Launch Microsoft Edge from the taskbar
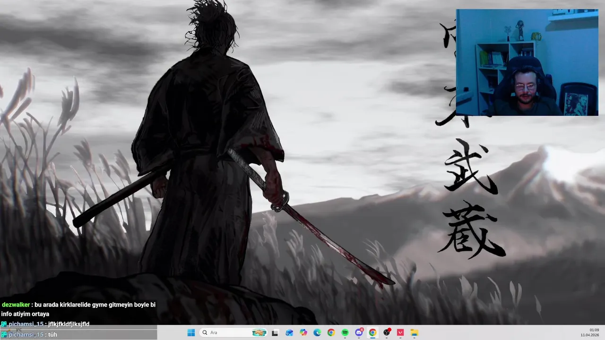605x340 pixels. click(317, 332)
